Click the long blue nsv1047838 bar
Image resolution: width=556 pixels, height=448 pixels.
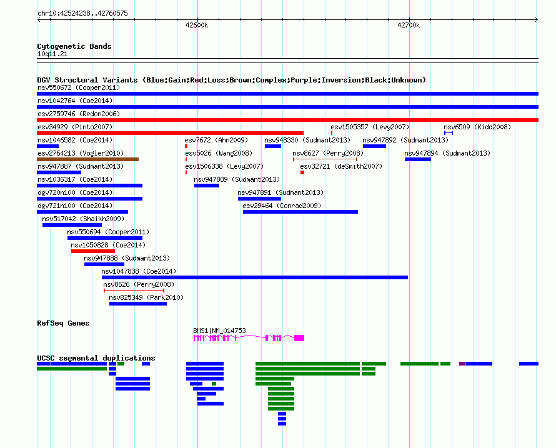point(255,277)
